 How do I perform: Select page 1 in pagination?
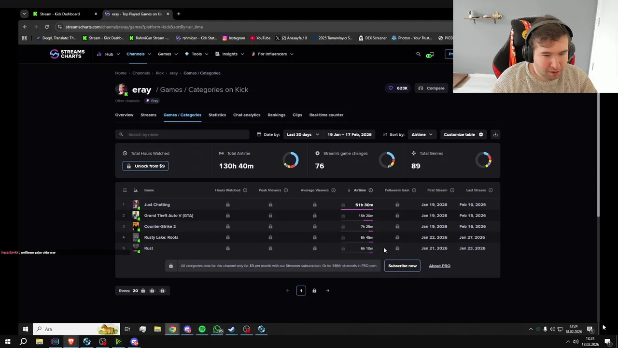pos(301,290)
